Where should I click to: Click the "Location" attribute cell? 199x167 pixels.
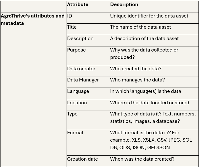point(77,103)
